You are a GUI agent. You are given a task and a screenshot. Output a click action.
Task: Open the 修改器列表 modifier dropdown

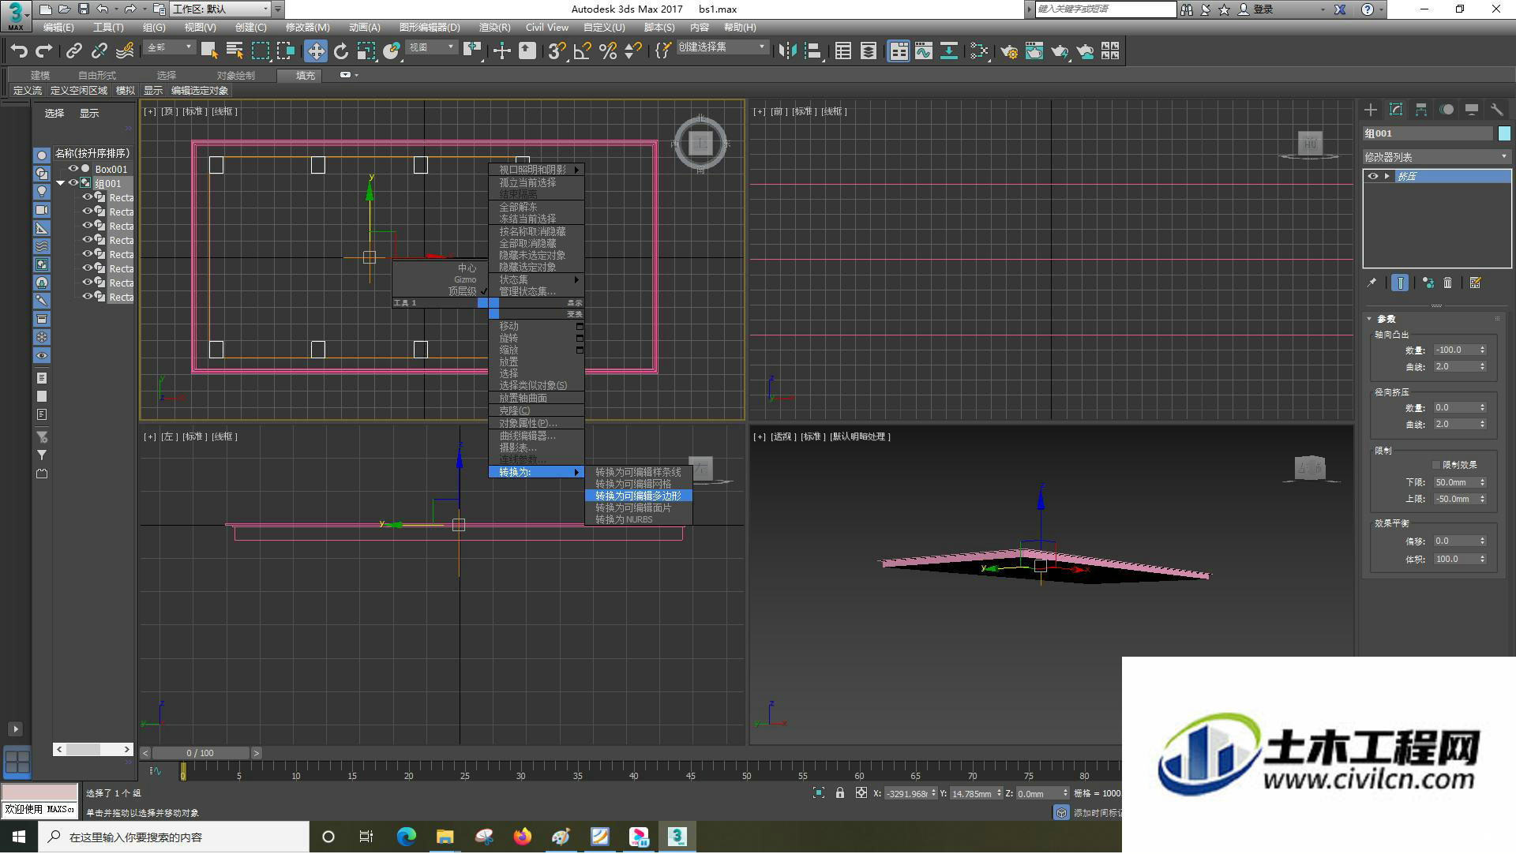(x=1437, y=157)
